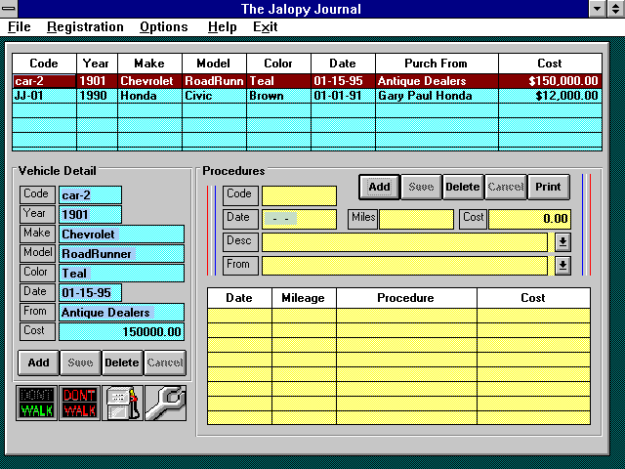The image size is (625, 469).
Task: Click Delete button under Vehicle Detail
Action: [122, 362]
